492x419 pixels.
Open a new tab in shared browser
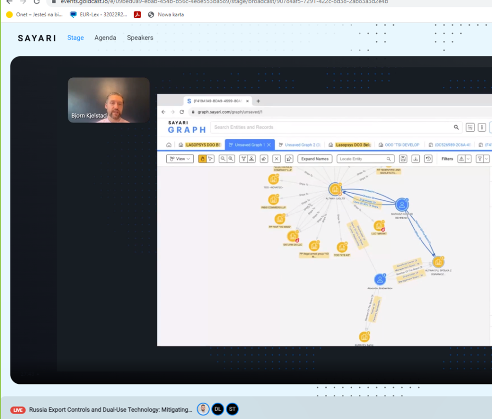pos(258,101)
